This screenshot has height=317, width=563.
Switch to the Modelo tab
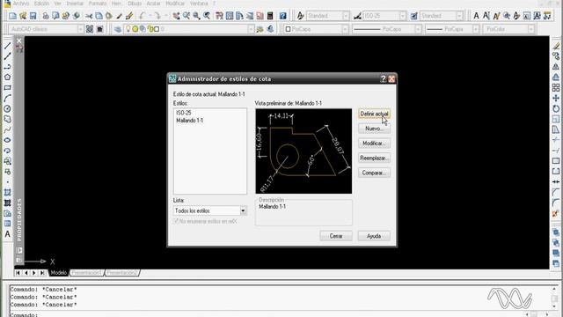[x=59, y=273]
